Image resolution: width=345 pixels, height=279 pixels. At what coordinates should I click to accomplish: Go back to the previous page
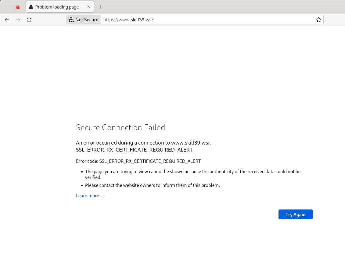point(7,20)
